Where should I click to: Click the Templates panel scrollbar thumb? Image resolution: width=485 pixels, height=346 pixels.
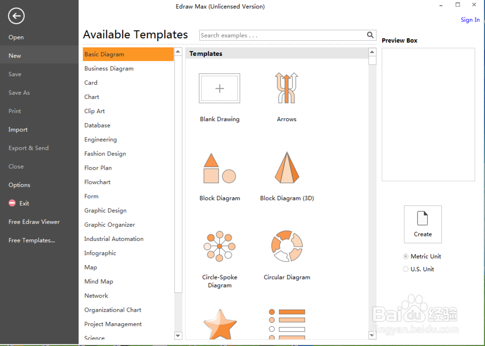372,60
